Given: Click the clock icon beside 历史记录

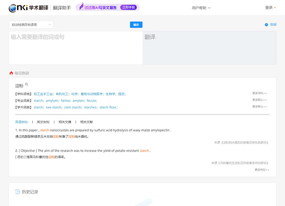Looking at the screenshot, I should coord(17,192).
